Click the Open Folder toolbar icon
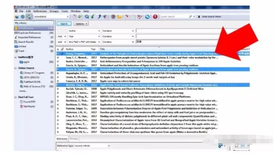The height and width of the screenshot is (153, 274). [119, 16]
